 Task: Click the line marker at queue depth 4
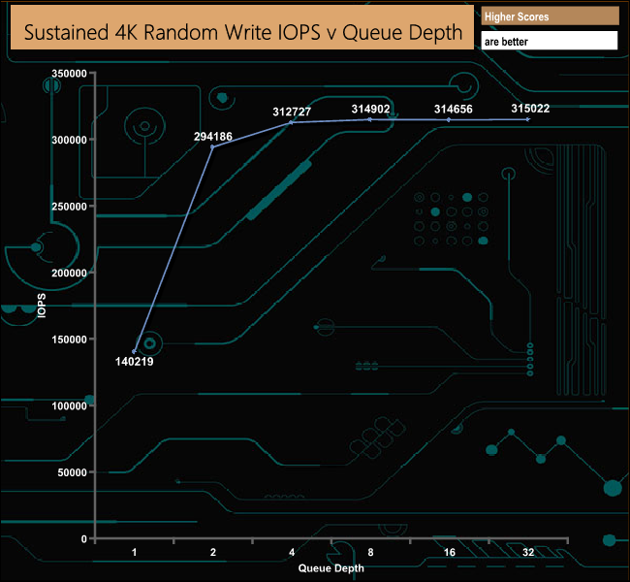coord(292,122)
